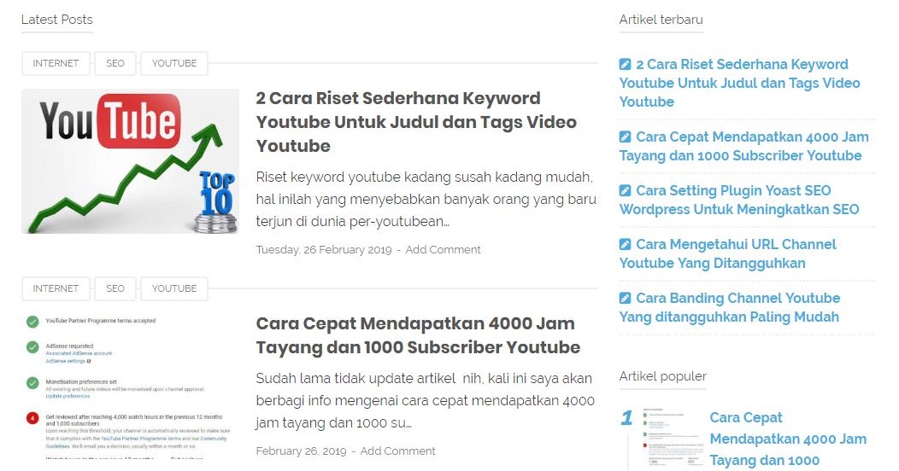Open sidebar link 2 Cara Riset Sederhana Keyword

click(x=739, y=83)
